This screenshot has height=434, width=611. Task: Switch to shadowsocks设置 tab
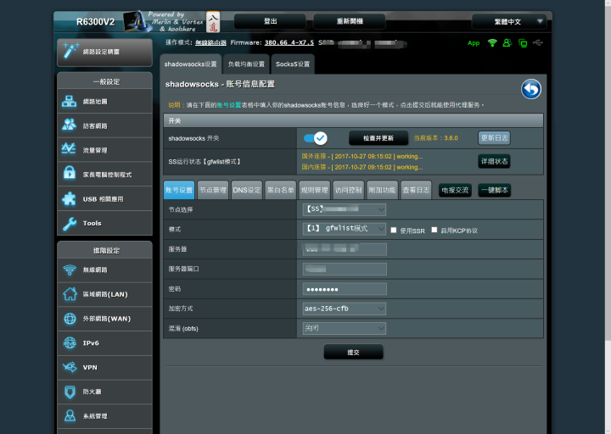[191, 64]
